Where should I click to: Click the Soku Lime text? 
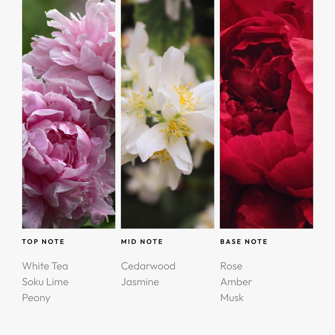tap(45, 282)
